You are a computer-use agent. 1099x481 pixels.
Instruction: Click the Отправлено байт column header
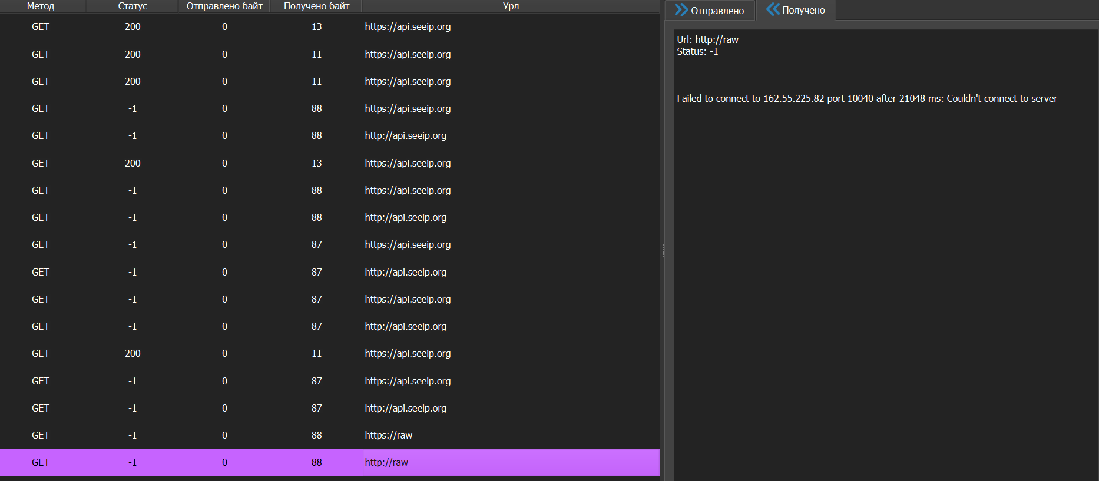(224, 6)
